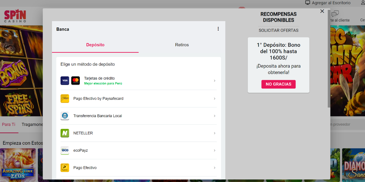Click Mejor elección para Perú label
The width and height of the screenshot is (365, 182).
coord(103,84)
